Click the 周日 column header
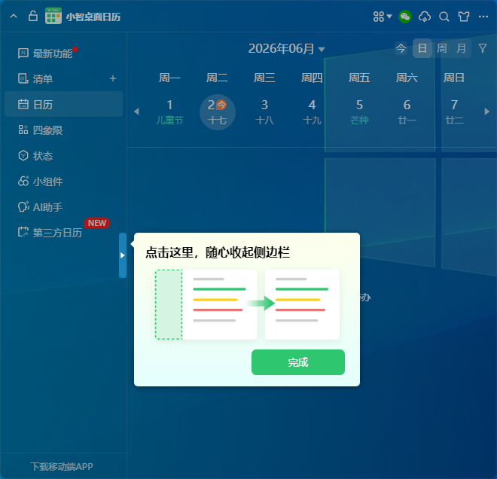497x479 pixels. (454, 78)
